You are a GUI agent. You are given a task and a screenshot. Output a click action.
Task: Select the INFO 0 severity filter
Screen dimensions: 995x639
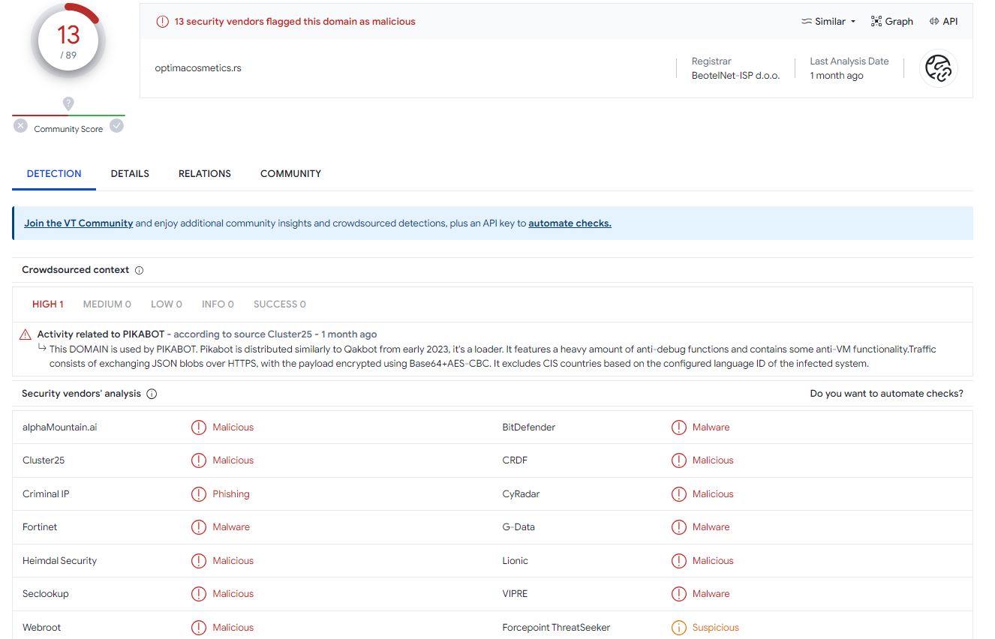[x=218, y=304]
